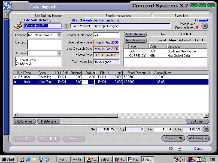Click the Customer Reference input field containing jm1

(106, 35)
